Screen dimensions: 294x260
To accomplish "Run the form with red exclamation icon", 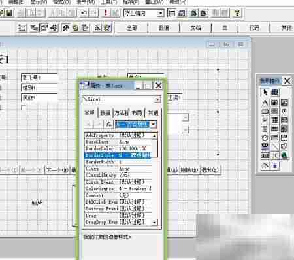I will pos(106,13).
